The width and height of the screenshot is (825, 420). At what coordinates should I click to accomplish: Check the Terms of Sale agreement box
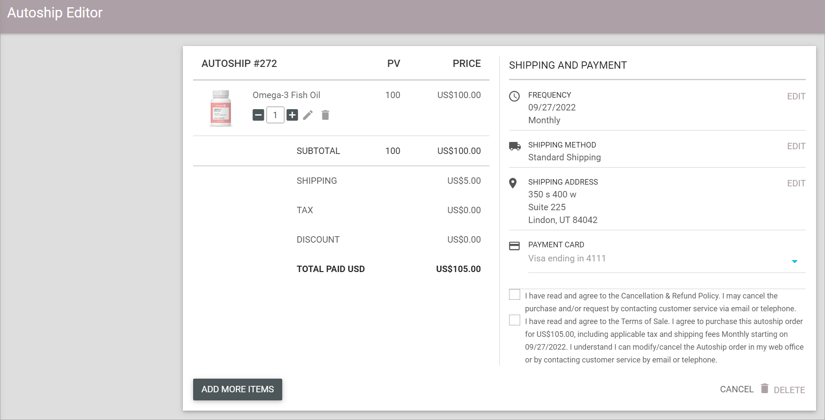pyautogui.click(x=515, y=320)
